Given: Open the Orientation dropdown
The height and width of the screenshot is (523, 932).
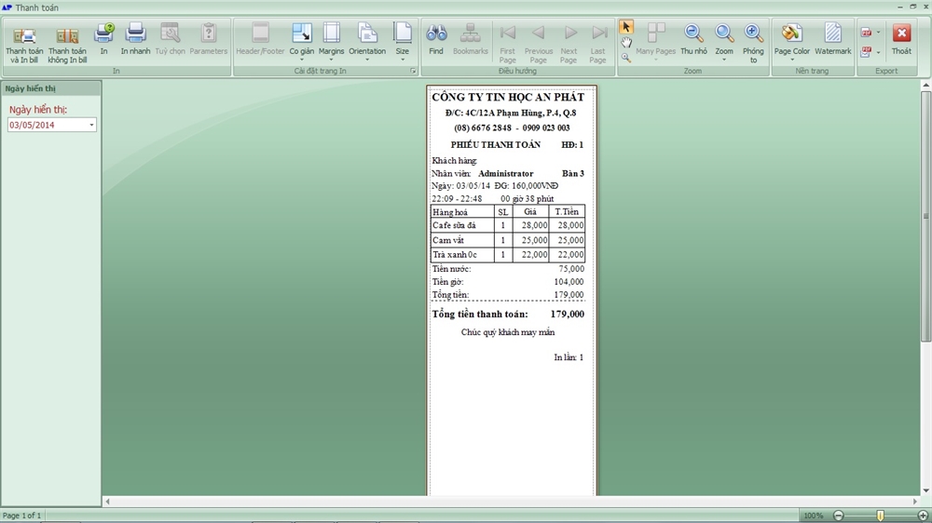Looking at the screenshot, I should (x=367, y=42).
